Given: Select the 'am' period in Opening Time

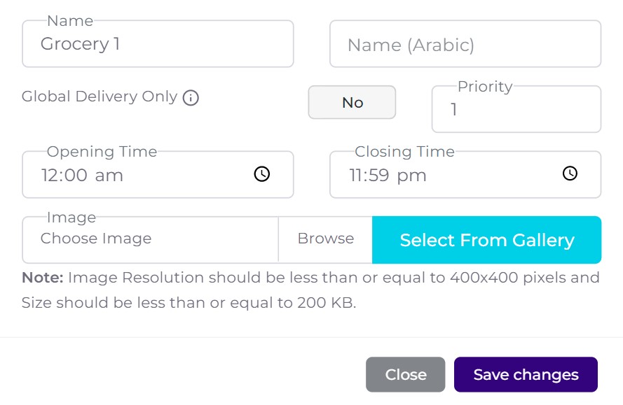Looking at the screenshot, I should pos(109,175).
